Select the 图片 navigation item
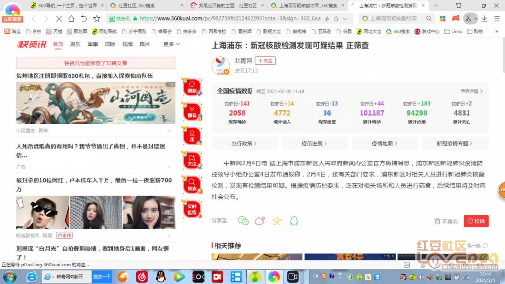505x284 pixels. pos(145,44)
